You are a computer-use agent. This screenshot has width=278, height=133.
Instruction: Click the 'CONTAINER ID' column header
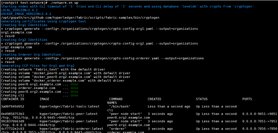pyautogui.click(x=12, y=99)
